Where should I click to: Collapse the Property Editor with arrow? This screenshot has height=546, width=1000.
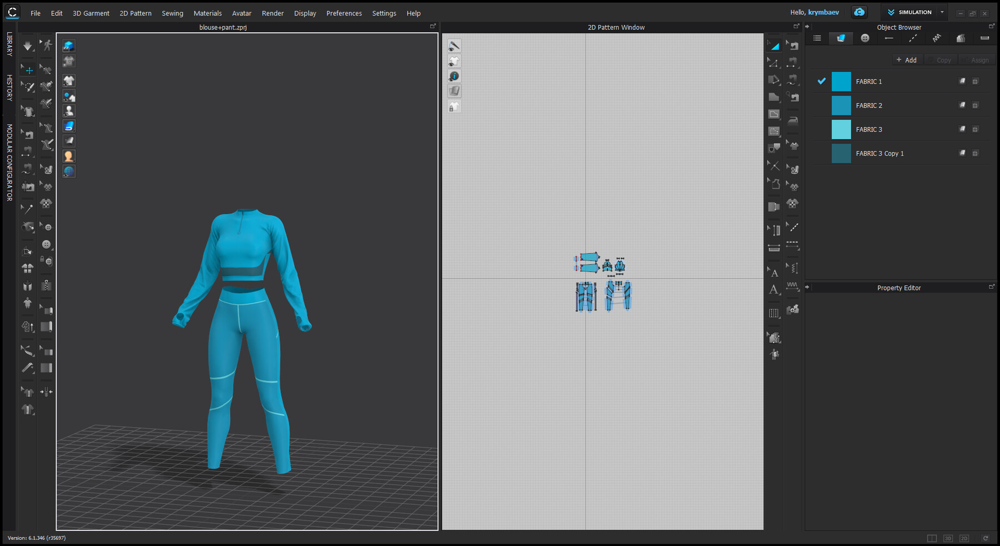pyautogui.click(x=807, y=287)
